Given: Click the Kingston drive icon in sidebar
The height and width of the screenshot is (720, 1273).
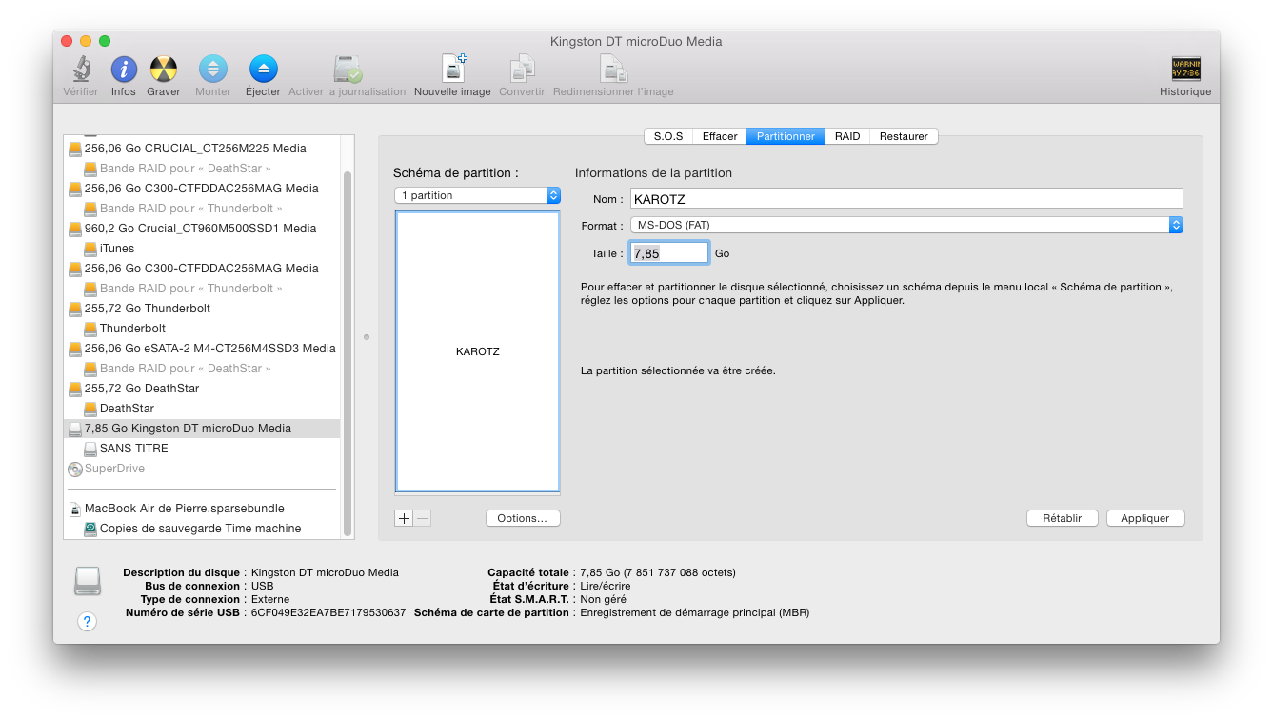Looking at the screenshot, I should (75, 430).
